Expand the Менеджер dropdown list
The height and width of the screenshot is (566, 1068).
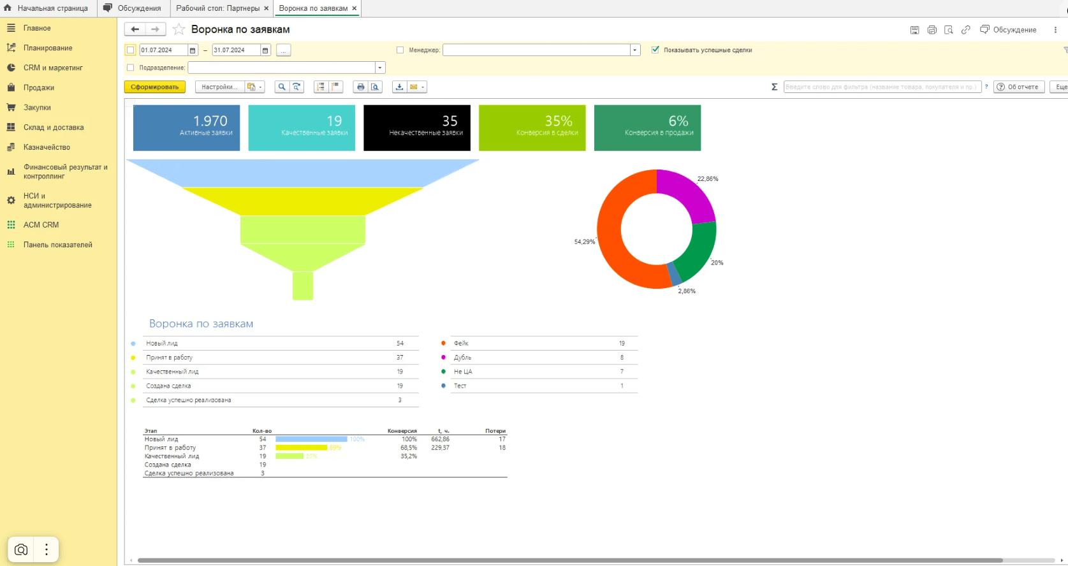click(634, 50)
